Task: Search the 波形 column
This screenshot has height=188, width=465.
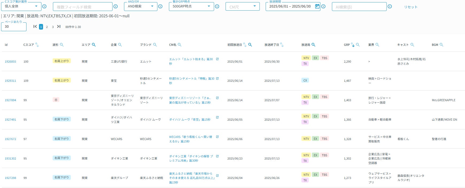Action: 62,45
